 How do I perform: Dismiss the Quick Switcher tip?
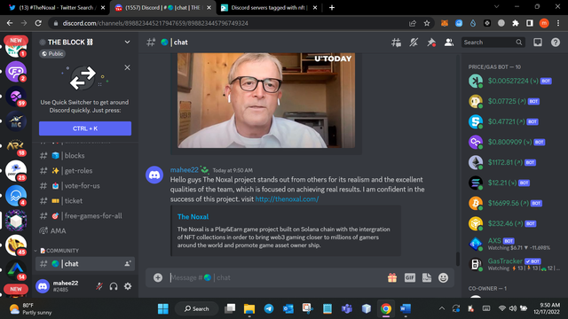[127, 67]
